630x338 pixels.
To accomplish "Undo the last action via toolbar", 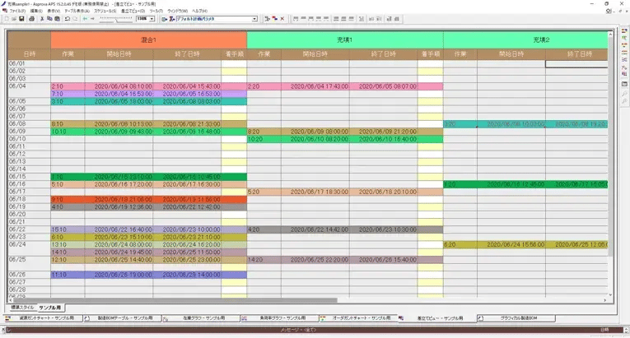I will click(67, 18).
